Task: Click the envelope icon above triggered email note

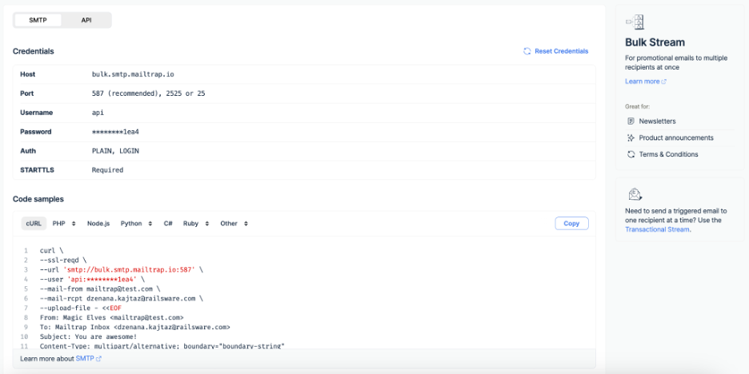Action: click(x=635, y=194)
